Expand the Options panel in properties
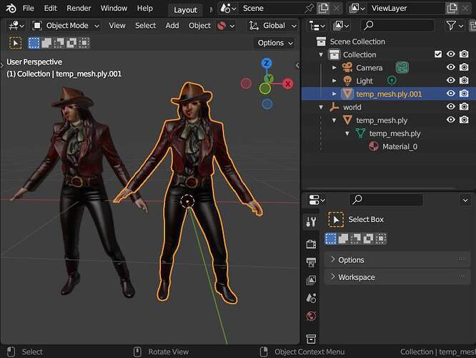476x358 pixels. pyautogui.click(x=397, y=260)
